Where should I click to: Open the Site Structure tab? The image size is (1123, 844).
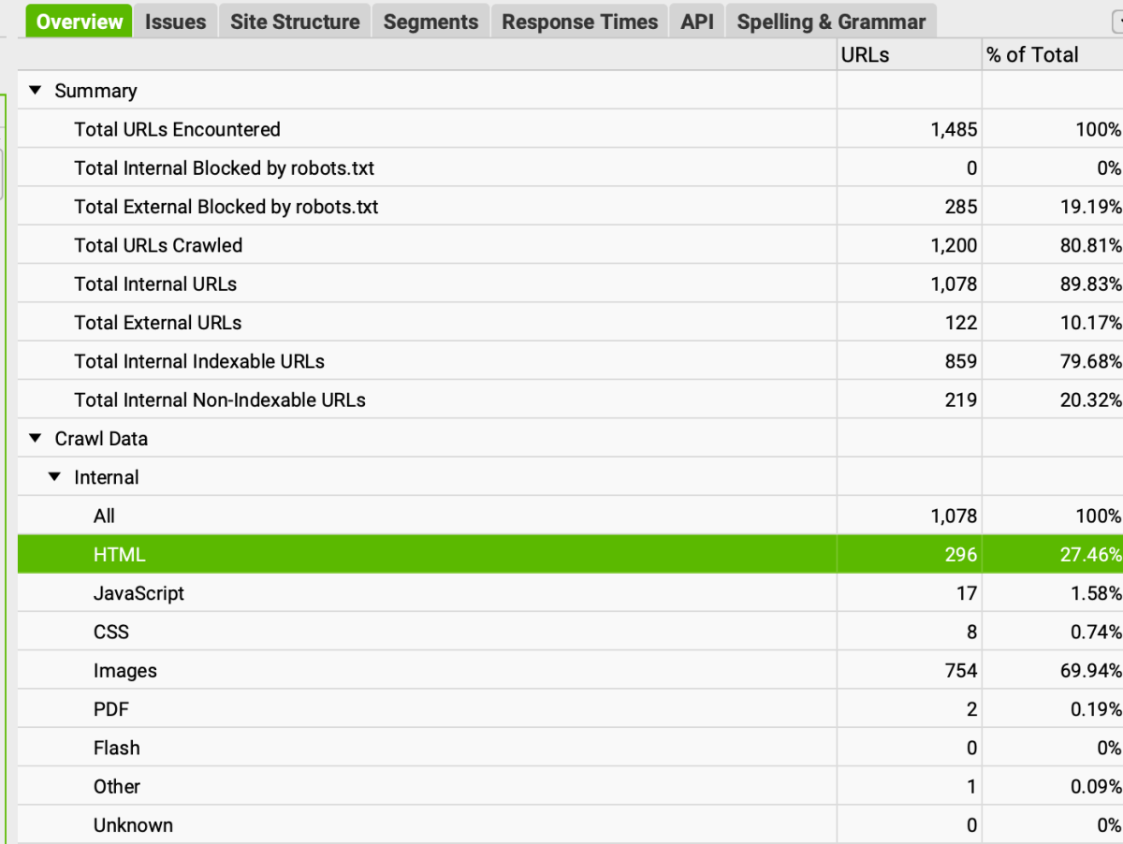[295, 22]
